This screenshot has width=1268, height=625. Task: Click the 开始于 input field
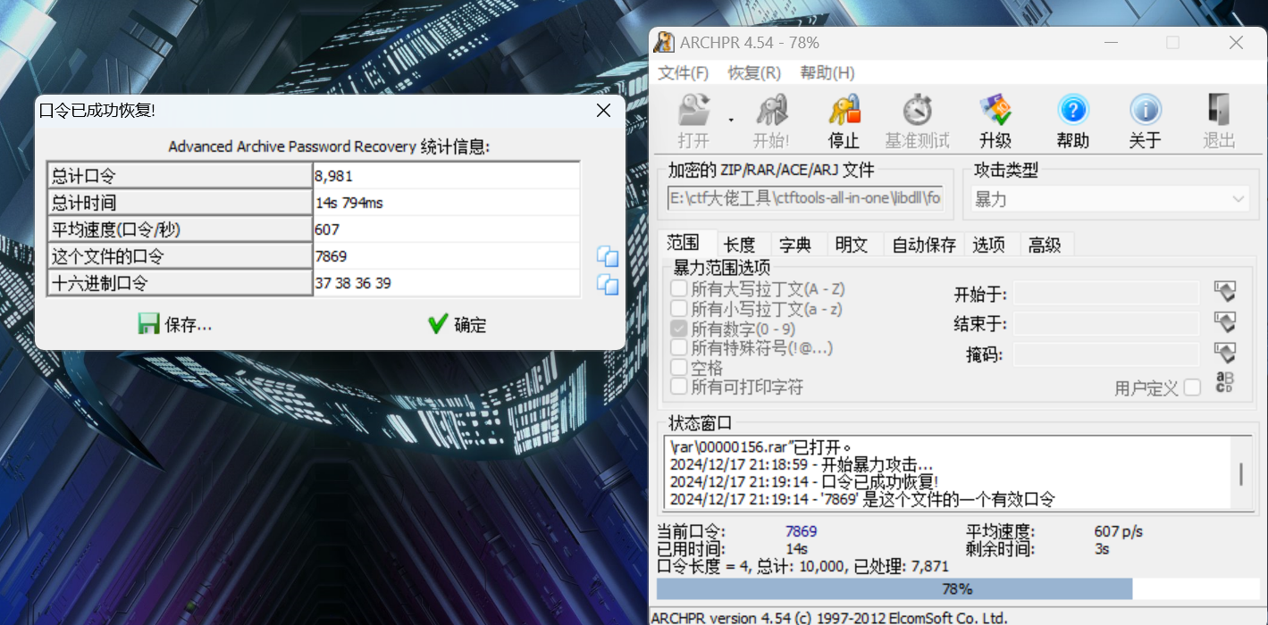point(1106,293)
